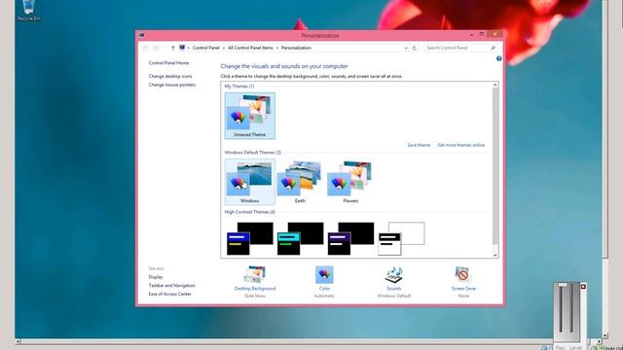Viewport: 623px width, 350px height.
Task: Click the theme list scrollbar down arrow
Action: click(x=495, y=255)
